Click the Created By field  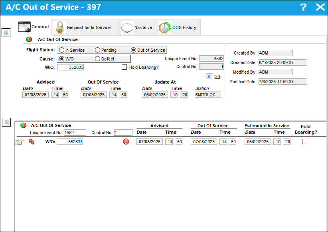click(276, 53)
